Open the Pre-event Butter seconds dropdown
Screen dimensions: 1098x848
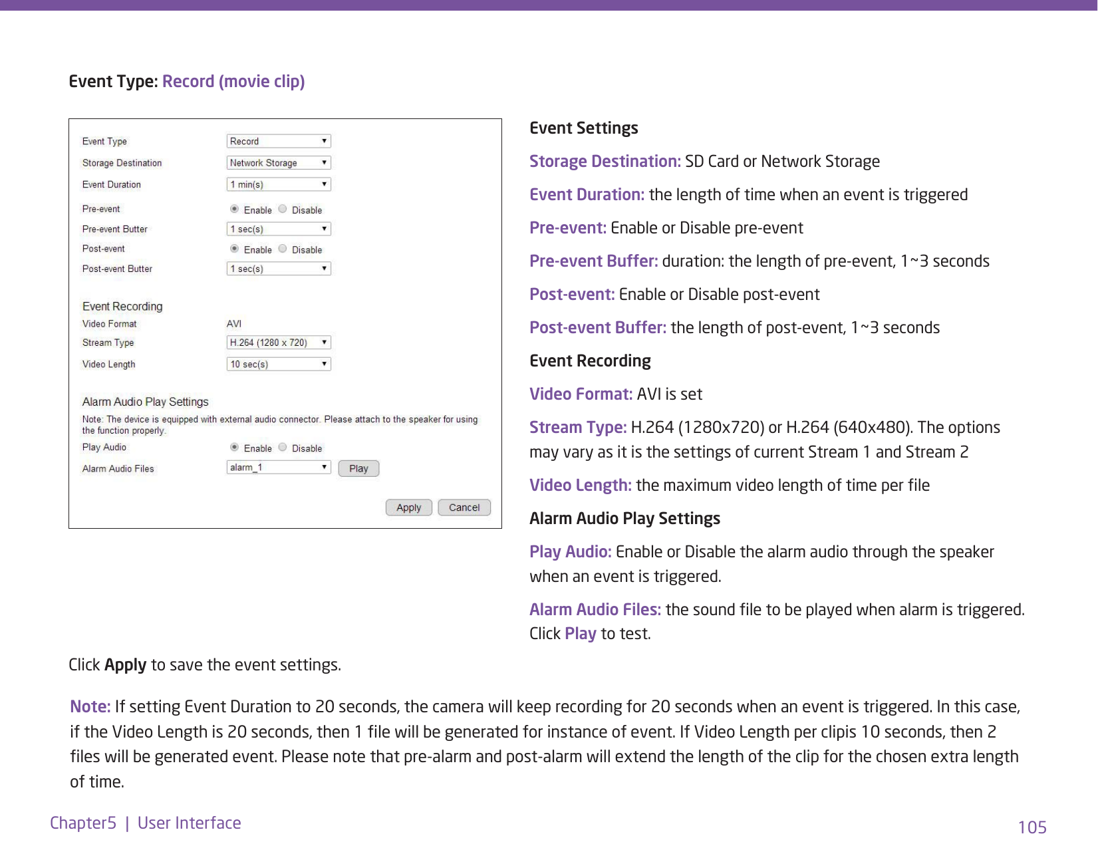tap(279, 229)
